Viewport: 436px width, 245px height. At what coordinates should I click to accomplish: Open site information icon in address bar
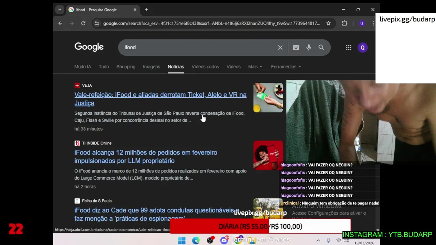point(97,23)
